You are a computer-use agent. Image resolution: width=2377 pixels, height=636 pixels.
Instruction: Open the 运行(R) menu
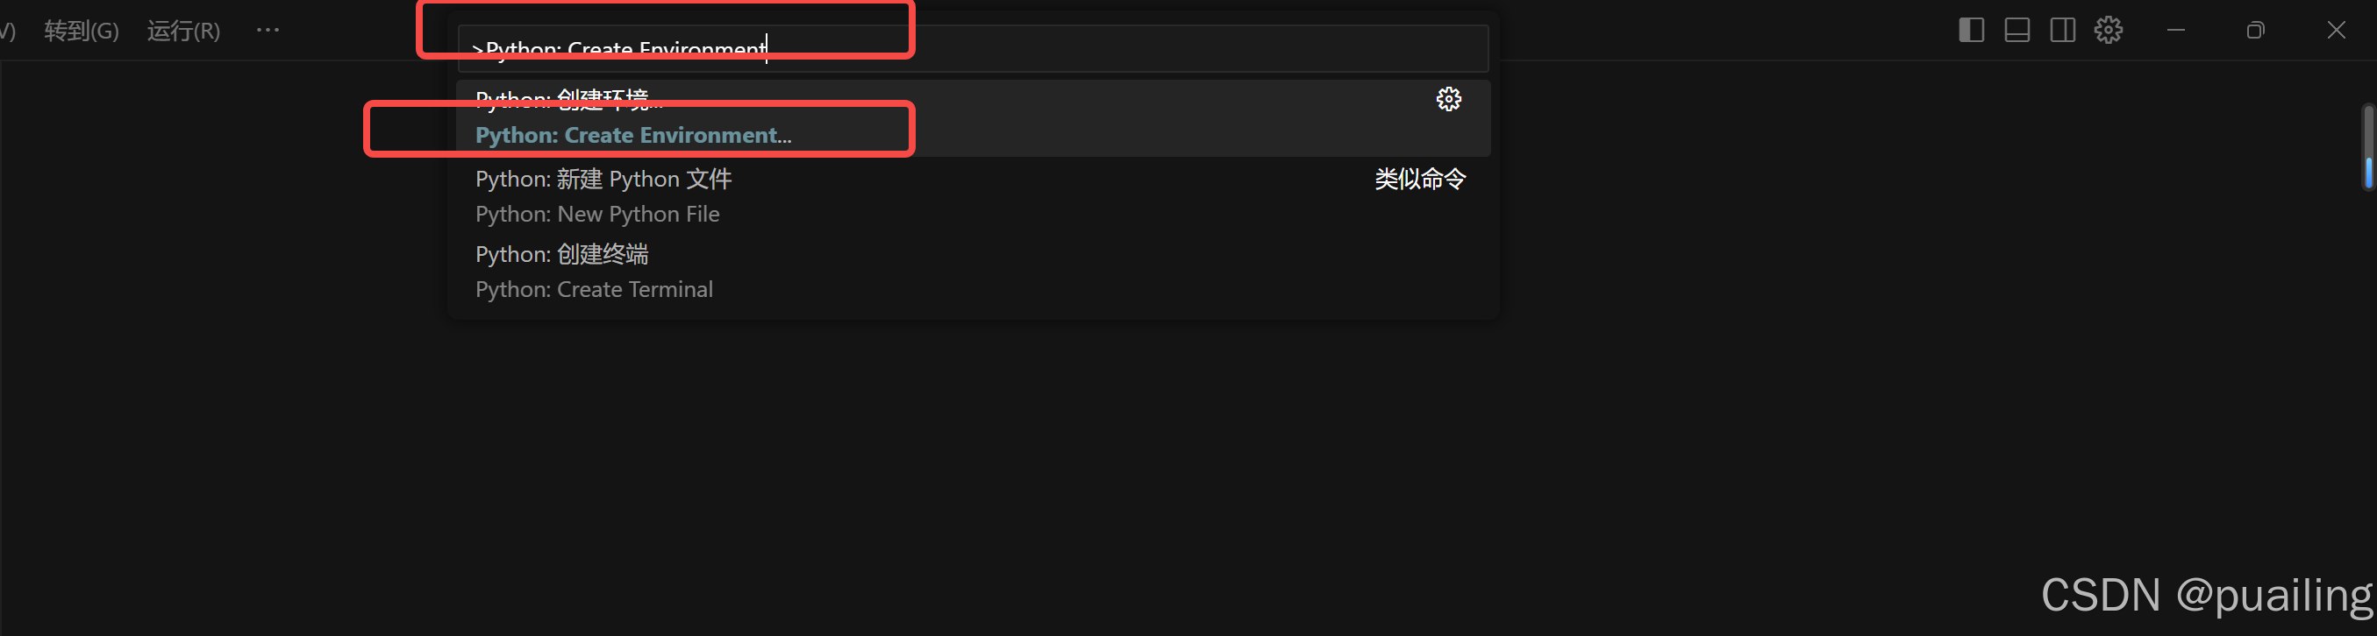[x=183, y=31]
